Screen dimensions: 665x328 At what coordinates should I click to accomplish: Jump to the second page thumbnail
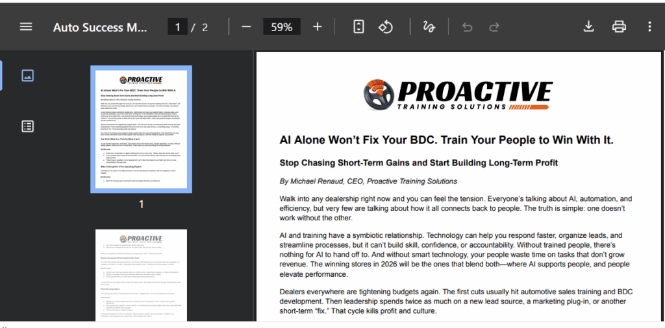coord(141,275)
